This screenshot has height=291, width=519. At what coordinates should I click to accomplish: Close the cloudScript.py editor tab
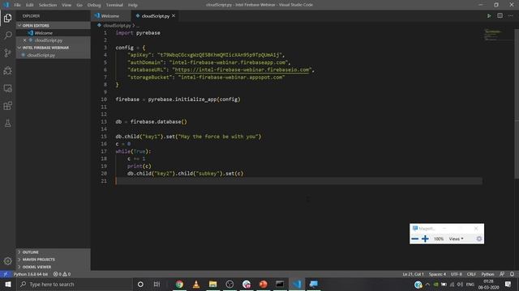[x=174, y=16]
